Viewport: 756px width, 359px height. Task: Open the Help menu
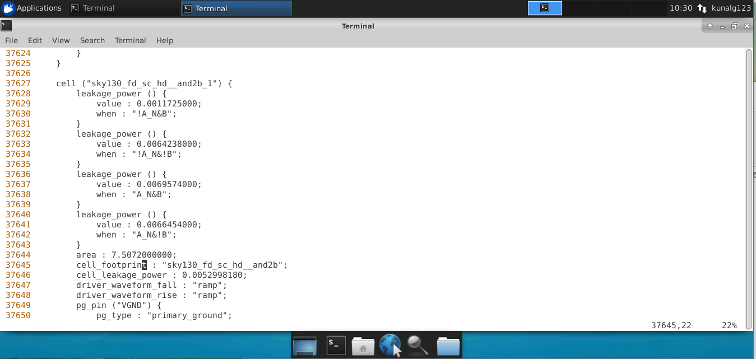[x=165, y=40]
